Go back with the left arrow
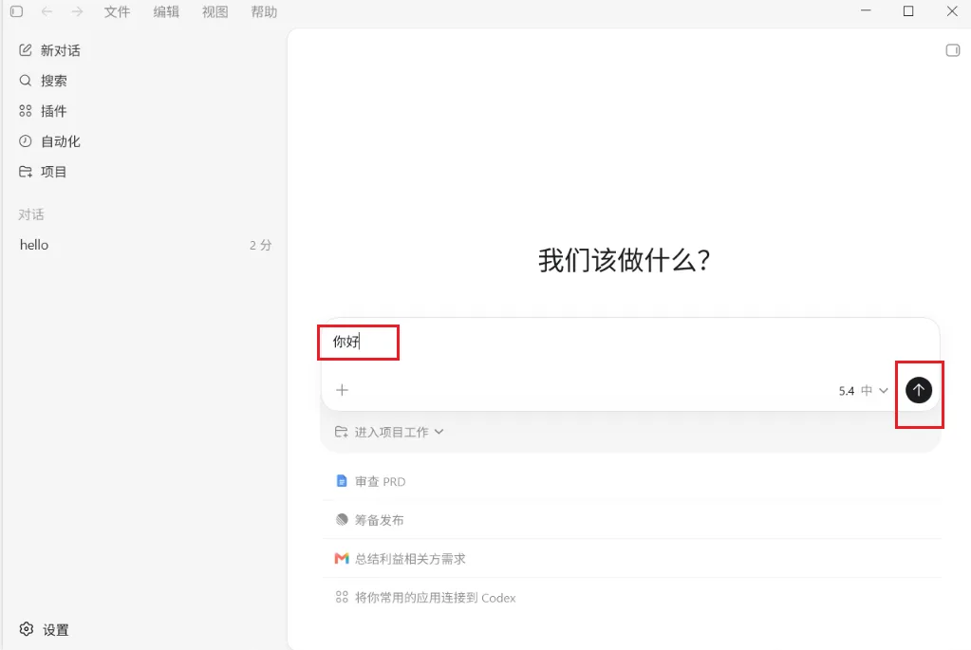This screenshot has width=971, height=650. point(47,11)
